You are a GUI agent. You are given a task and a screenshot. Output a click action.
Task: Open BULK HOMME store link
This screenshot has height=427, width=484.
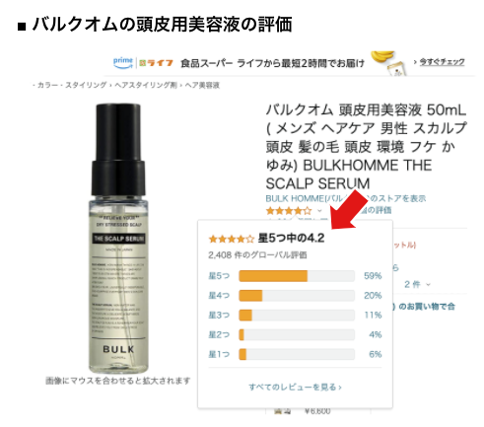click(x=346, y=198)
